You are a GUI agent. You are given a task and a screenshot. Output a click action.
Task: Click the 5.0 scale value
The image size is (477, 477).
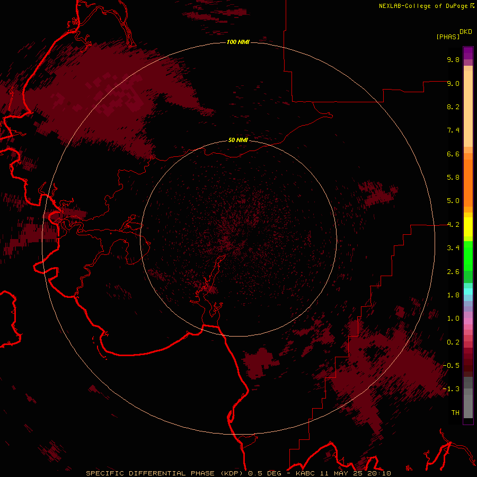point(453,201)
